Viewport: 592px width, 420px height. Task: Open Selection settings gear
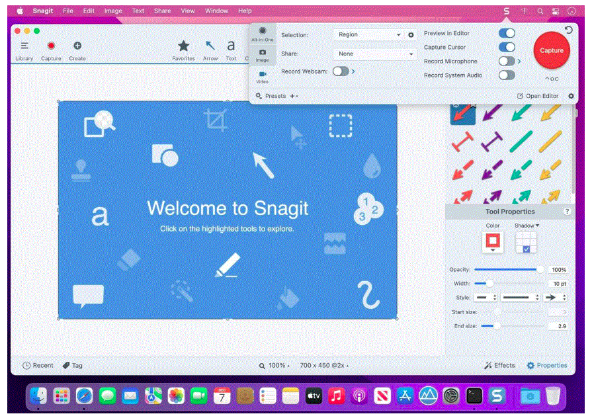coord(411,35)
